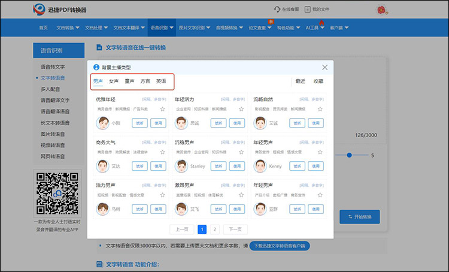Click 艾达's avatar icon

click(102, 166)
